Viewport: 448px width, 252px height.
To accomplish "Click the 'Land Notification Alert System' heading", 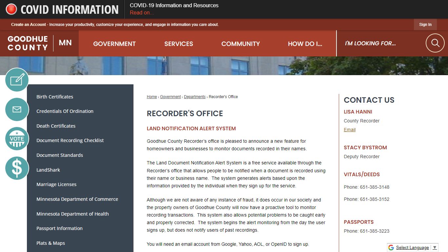I will coord(191,129).
